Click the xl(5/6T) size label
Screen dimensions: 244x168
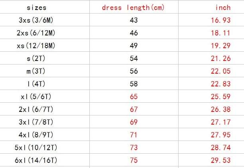pyautogui.click(x=37, y=96)
